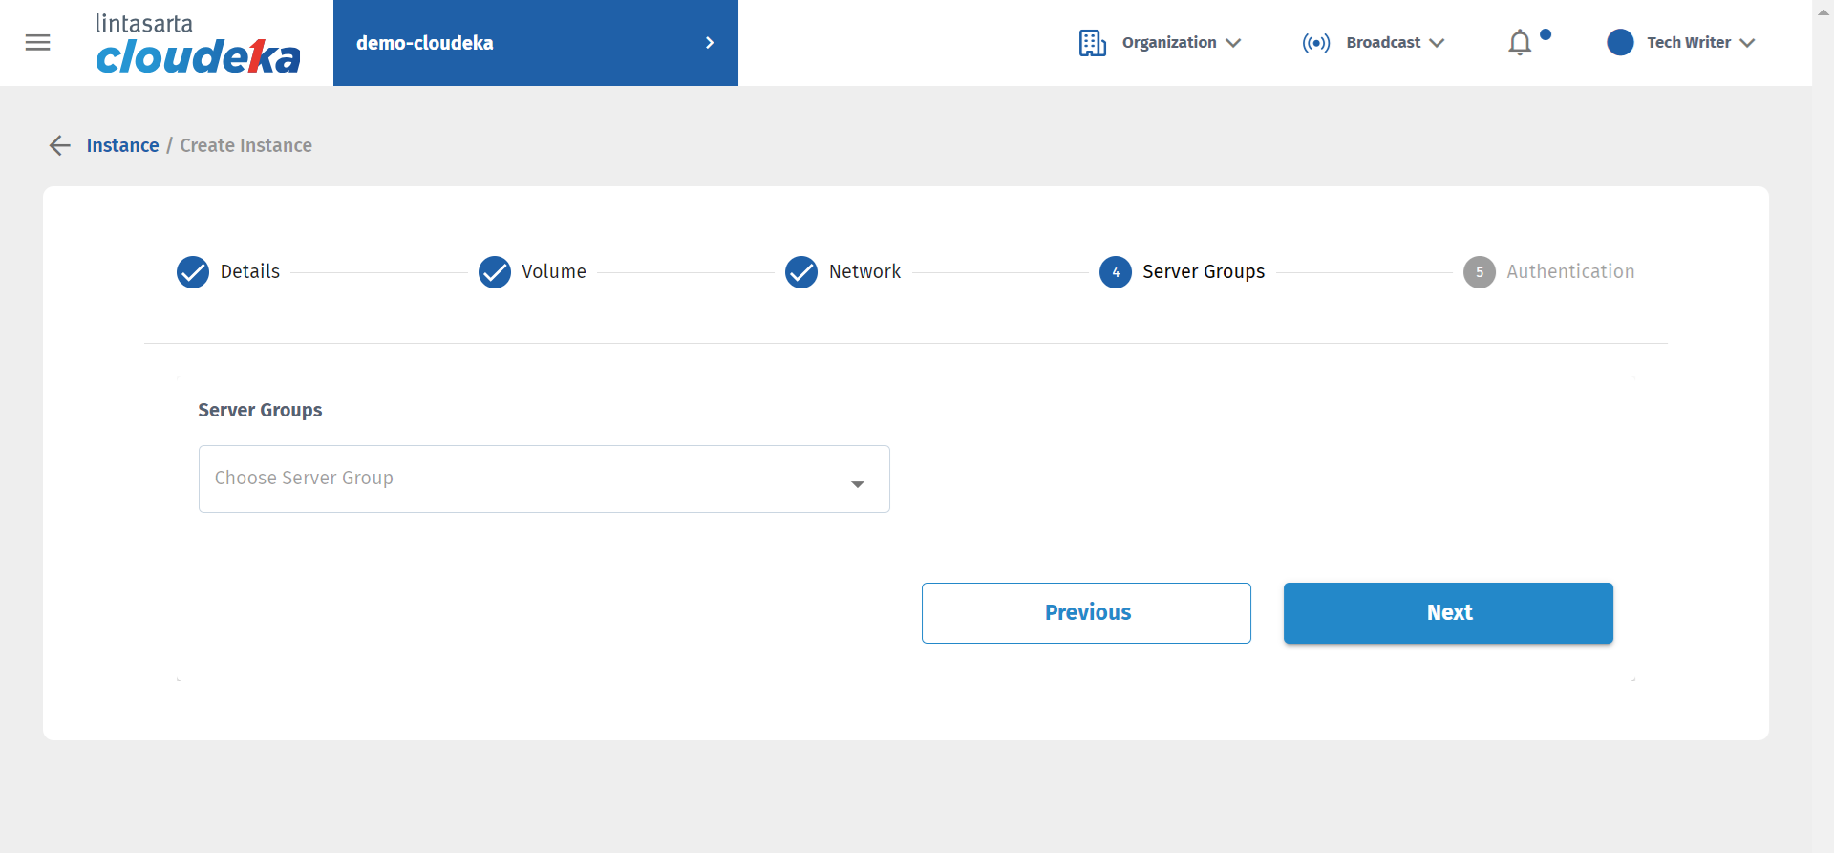This screenshot has height=853, width=1834.
Task: Click the Next button
Action: point(1448,613)
